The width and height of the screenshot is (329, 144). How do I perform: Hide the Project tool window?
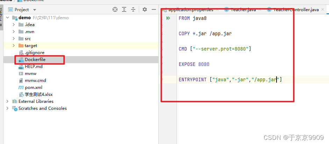pyautogui.click(x=154, y=10)
